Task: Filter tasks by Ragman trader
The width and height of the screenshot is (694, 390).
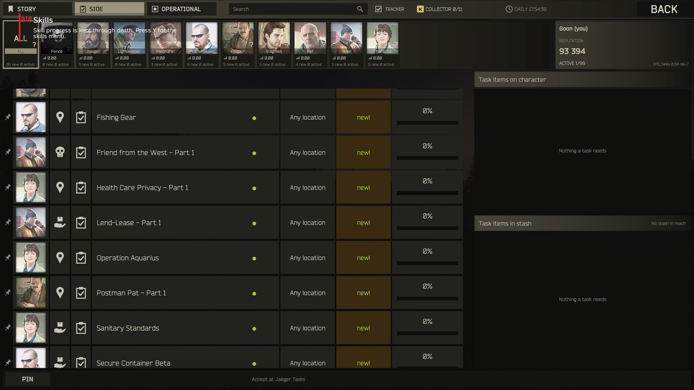Action: tap(274, 44)
